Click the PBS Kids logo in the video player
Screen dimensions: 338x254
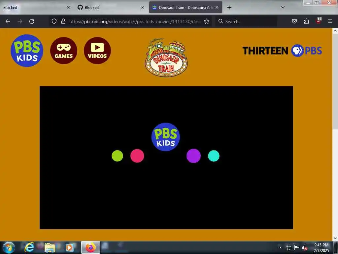pos(166,137)
